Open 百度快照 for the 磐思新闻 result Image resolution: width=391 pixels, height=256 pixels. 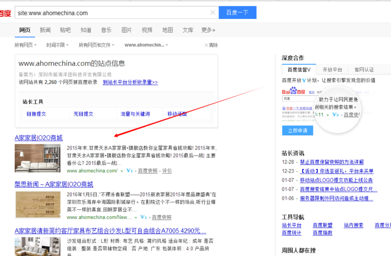pyautogui.click(x=162, y=217)
